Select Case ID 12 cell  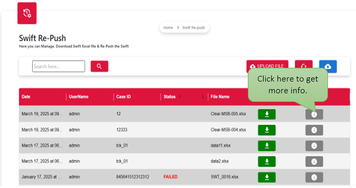click(118, 114)
